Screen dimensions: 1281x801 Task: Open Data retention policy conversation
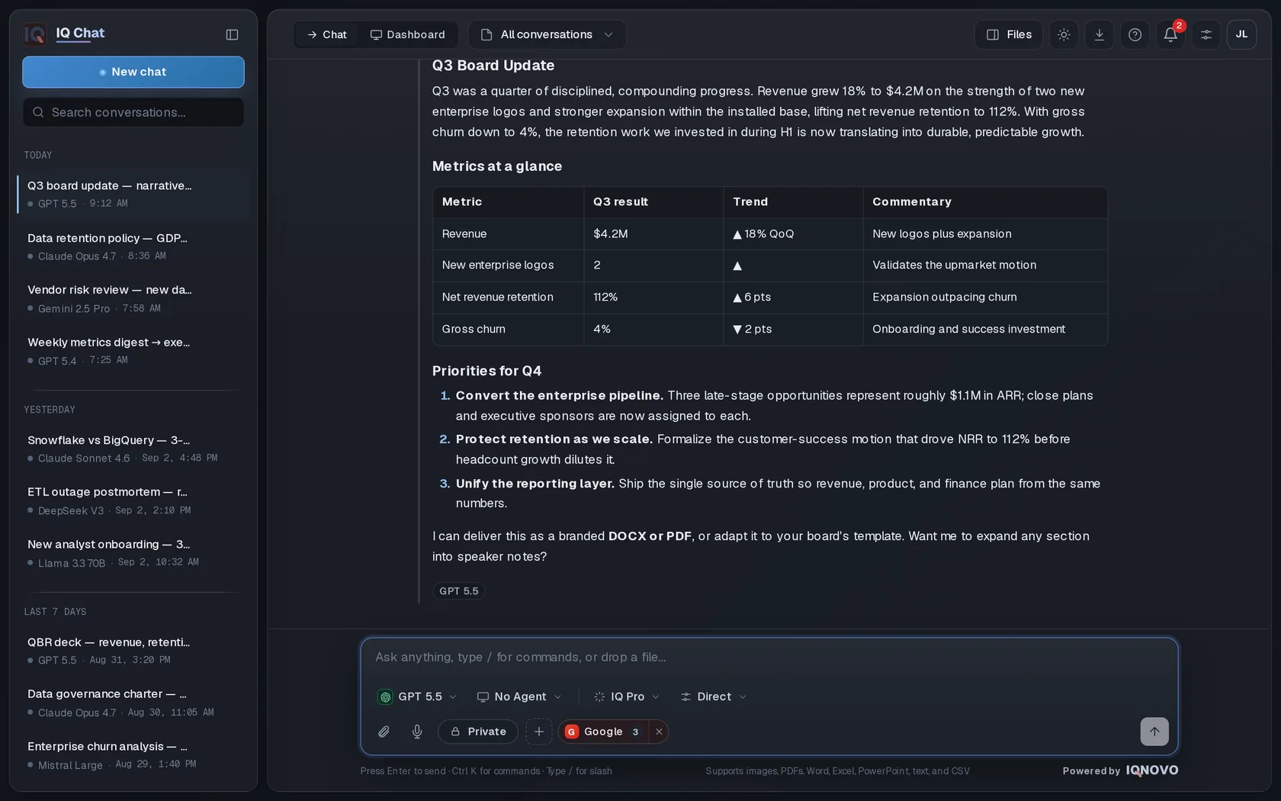tap(133, 246)
